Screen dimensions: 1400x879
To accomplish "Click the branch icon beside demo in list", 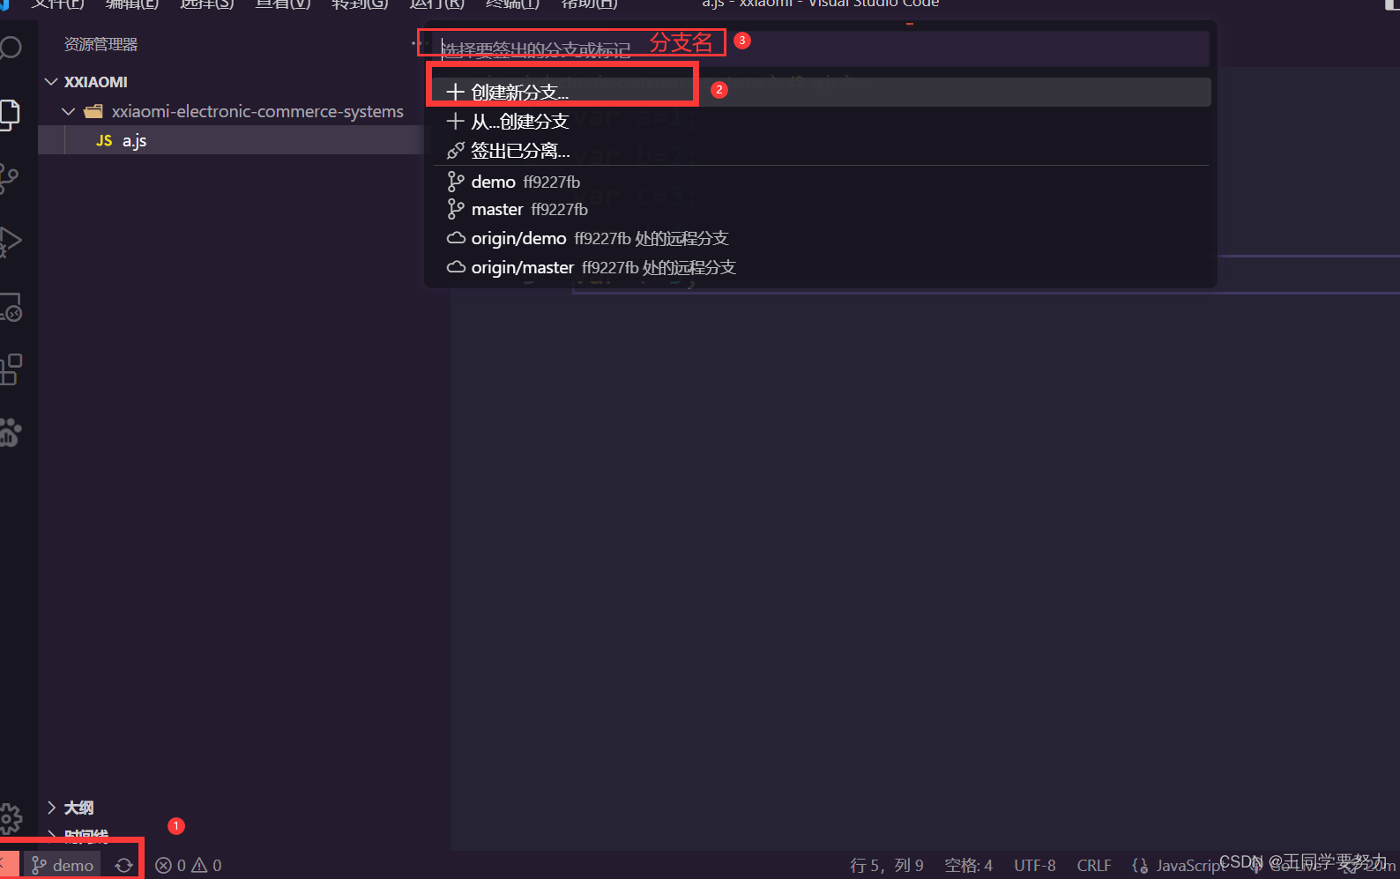I will (456, 182).
